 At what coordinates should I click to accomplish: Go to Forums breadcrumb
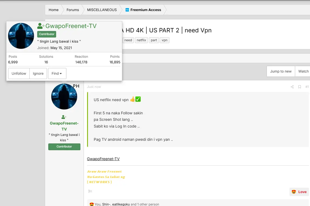(73, 10)
